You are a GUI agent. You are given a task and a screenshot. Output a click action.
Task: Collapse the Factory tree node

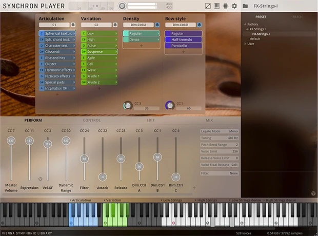click(x=245, y=24)
